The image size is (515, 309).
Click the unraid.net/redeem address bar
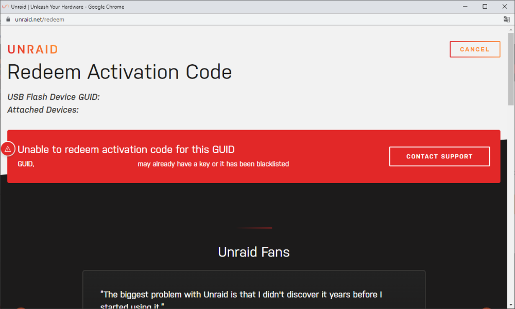click(x=40, y=20)
